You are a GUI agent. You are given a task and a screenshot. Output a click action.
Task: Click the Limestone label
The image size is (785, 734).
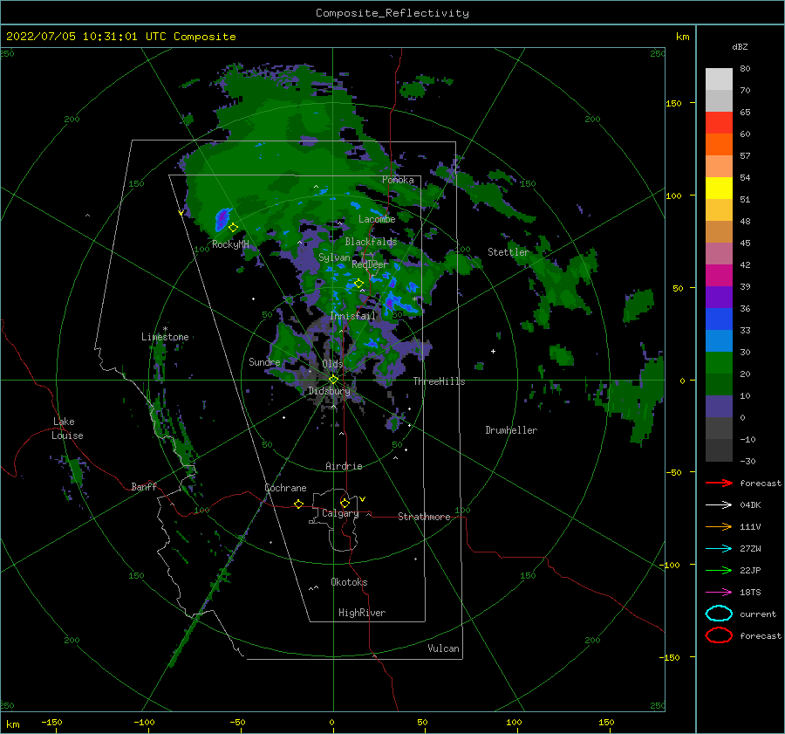click(x=165, y=337)
